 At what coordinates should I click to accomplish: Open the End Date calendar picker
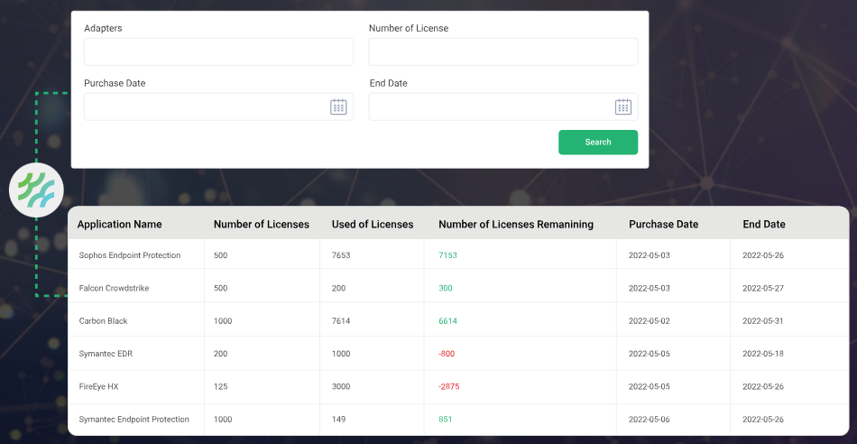pos(623,106)
